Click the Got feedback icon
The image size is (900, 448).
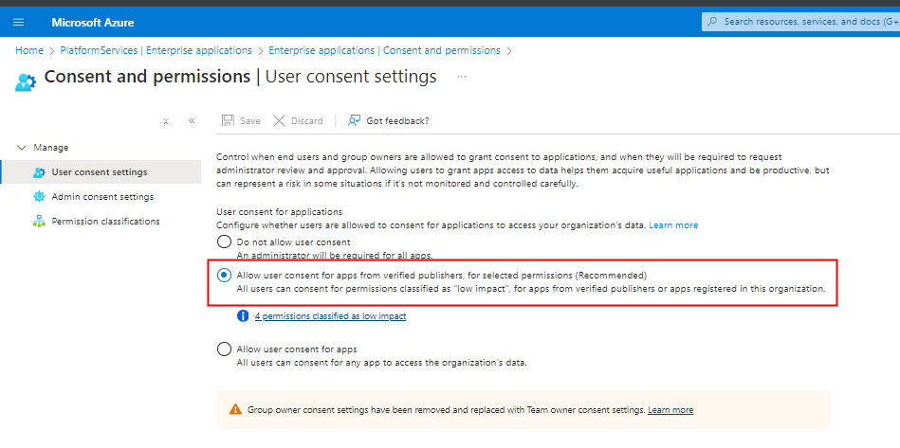coord(355,120)
